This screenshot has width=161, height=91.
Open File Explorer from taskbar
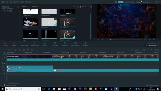(54, 89)
